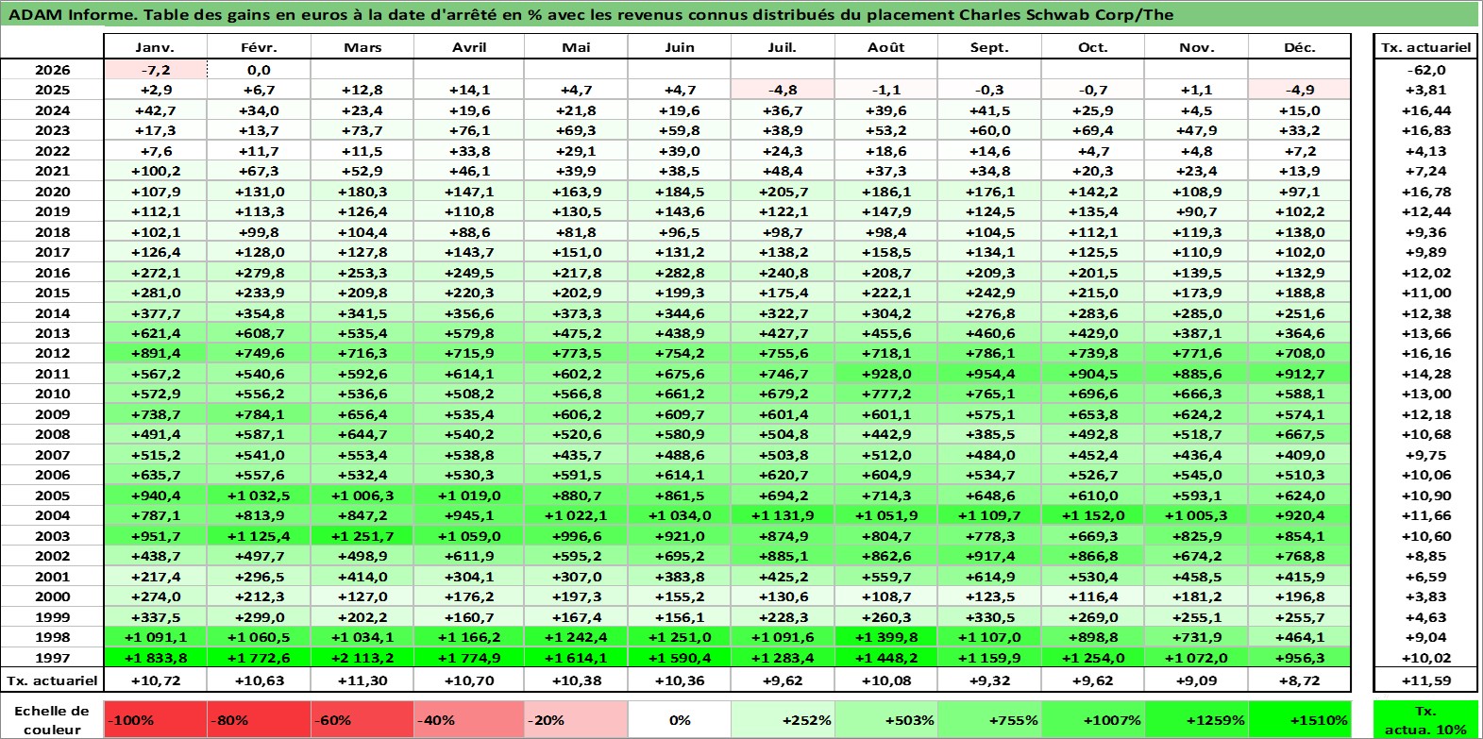Click the Sept. column header

[x=989, y=47]
